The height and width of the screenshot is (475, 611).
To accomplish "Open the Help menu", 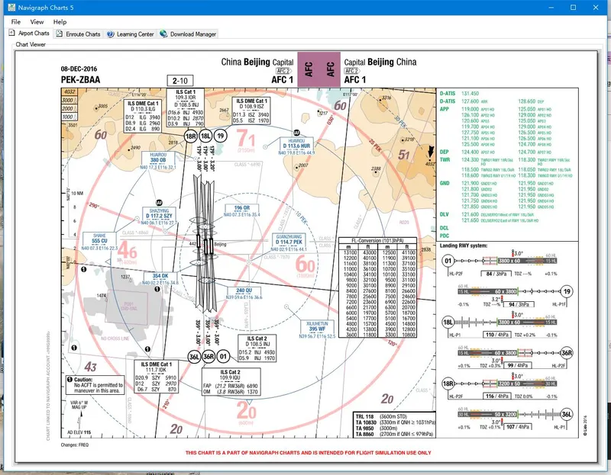I will 60,22.
